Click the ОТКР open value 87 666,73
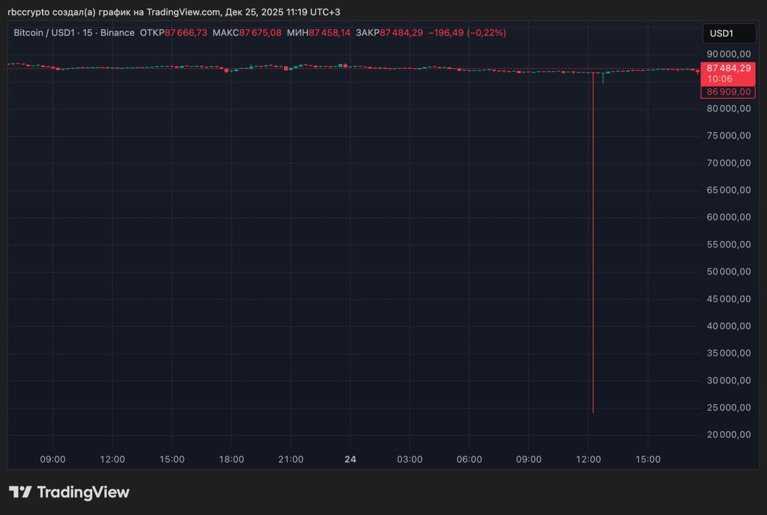 [186, 33]
